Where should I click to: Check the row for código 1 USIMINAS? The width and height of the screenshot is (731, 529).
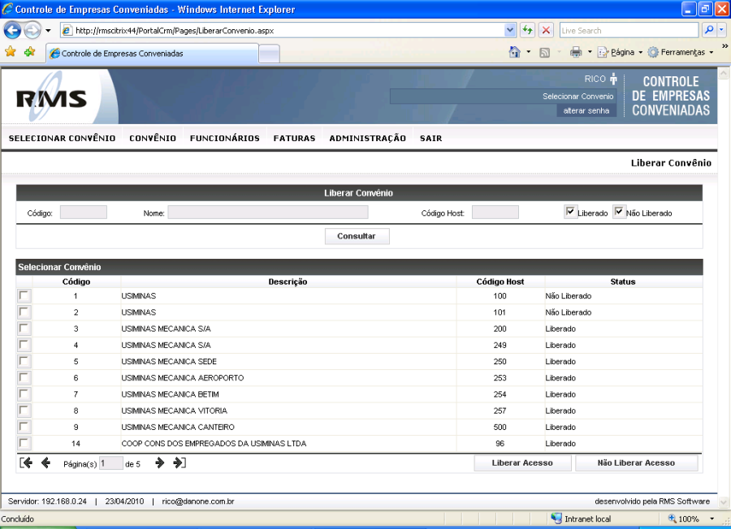pos(24,295)
